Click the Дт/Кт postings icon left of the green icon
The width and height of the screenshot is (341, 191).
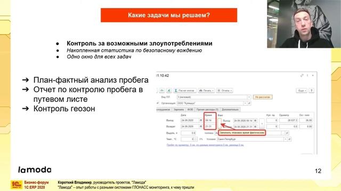(x=162, y=91)
